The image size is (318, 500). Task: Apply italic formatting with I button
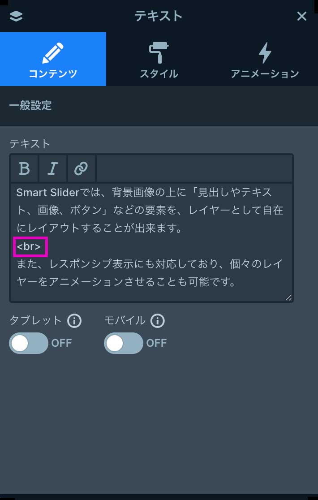point(53,168)
